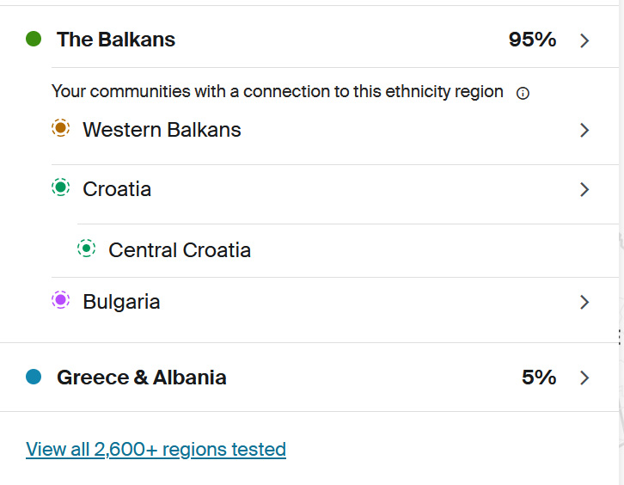
Task: Click the Bulgaria purple community icon
Action: 60,300
